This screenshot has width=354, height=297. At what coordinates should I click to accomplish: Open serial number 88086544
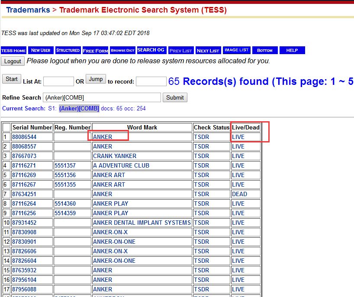click(x=24, y=137)
